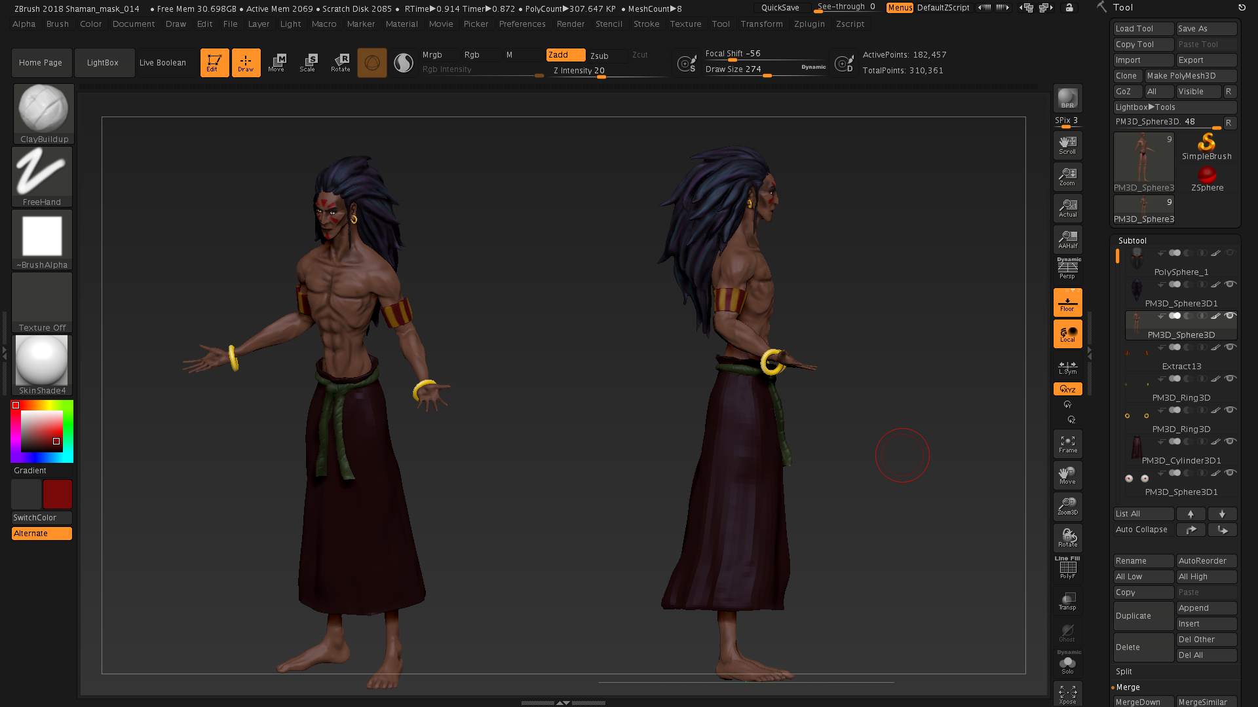Click the Zoom3D icon
The height and width of the screenshot is (707, 1258).
pyautogui.click(x=1067, y=507)
